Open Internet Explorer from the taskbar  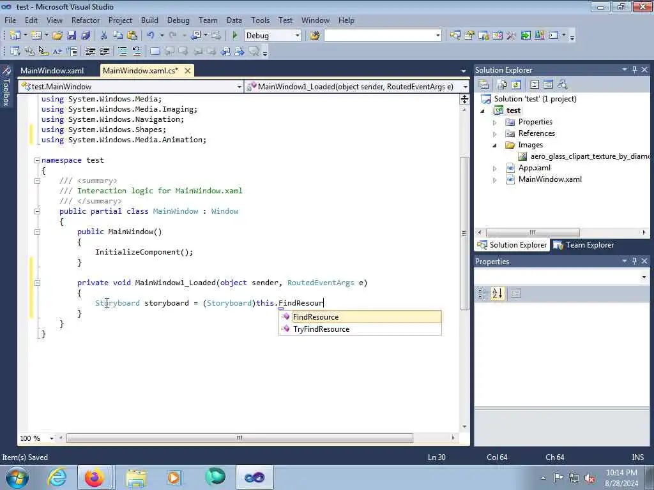click(x=57, y=477)
